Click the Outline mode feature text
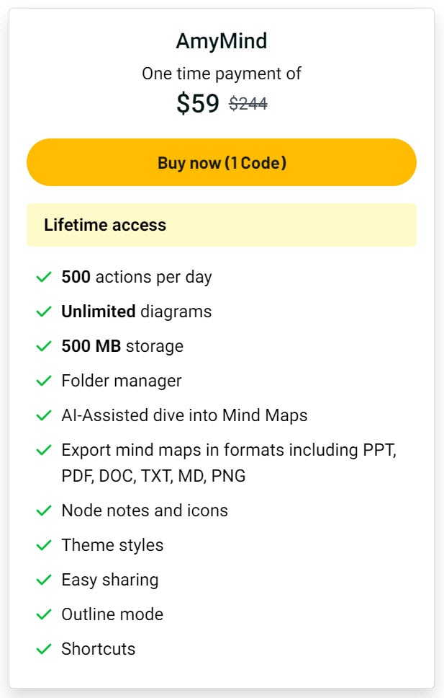 [112, 614]
